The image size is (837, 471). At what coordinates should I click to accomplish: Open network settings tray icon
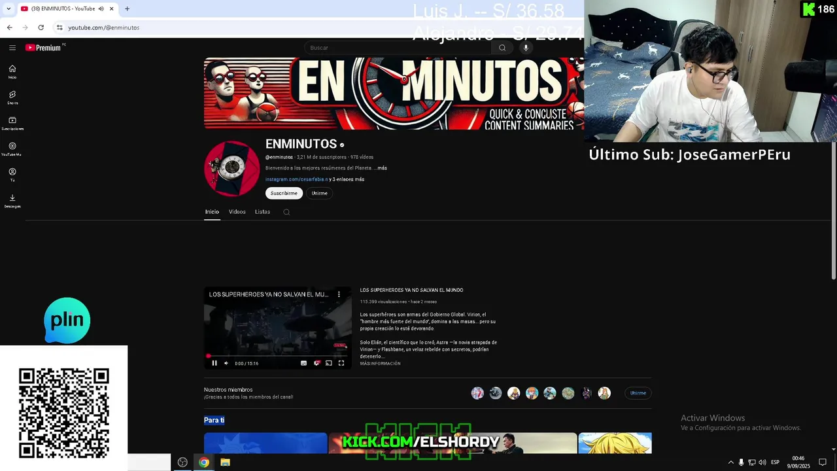click(x=751, y=462)
